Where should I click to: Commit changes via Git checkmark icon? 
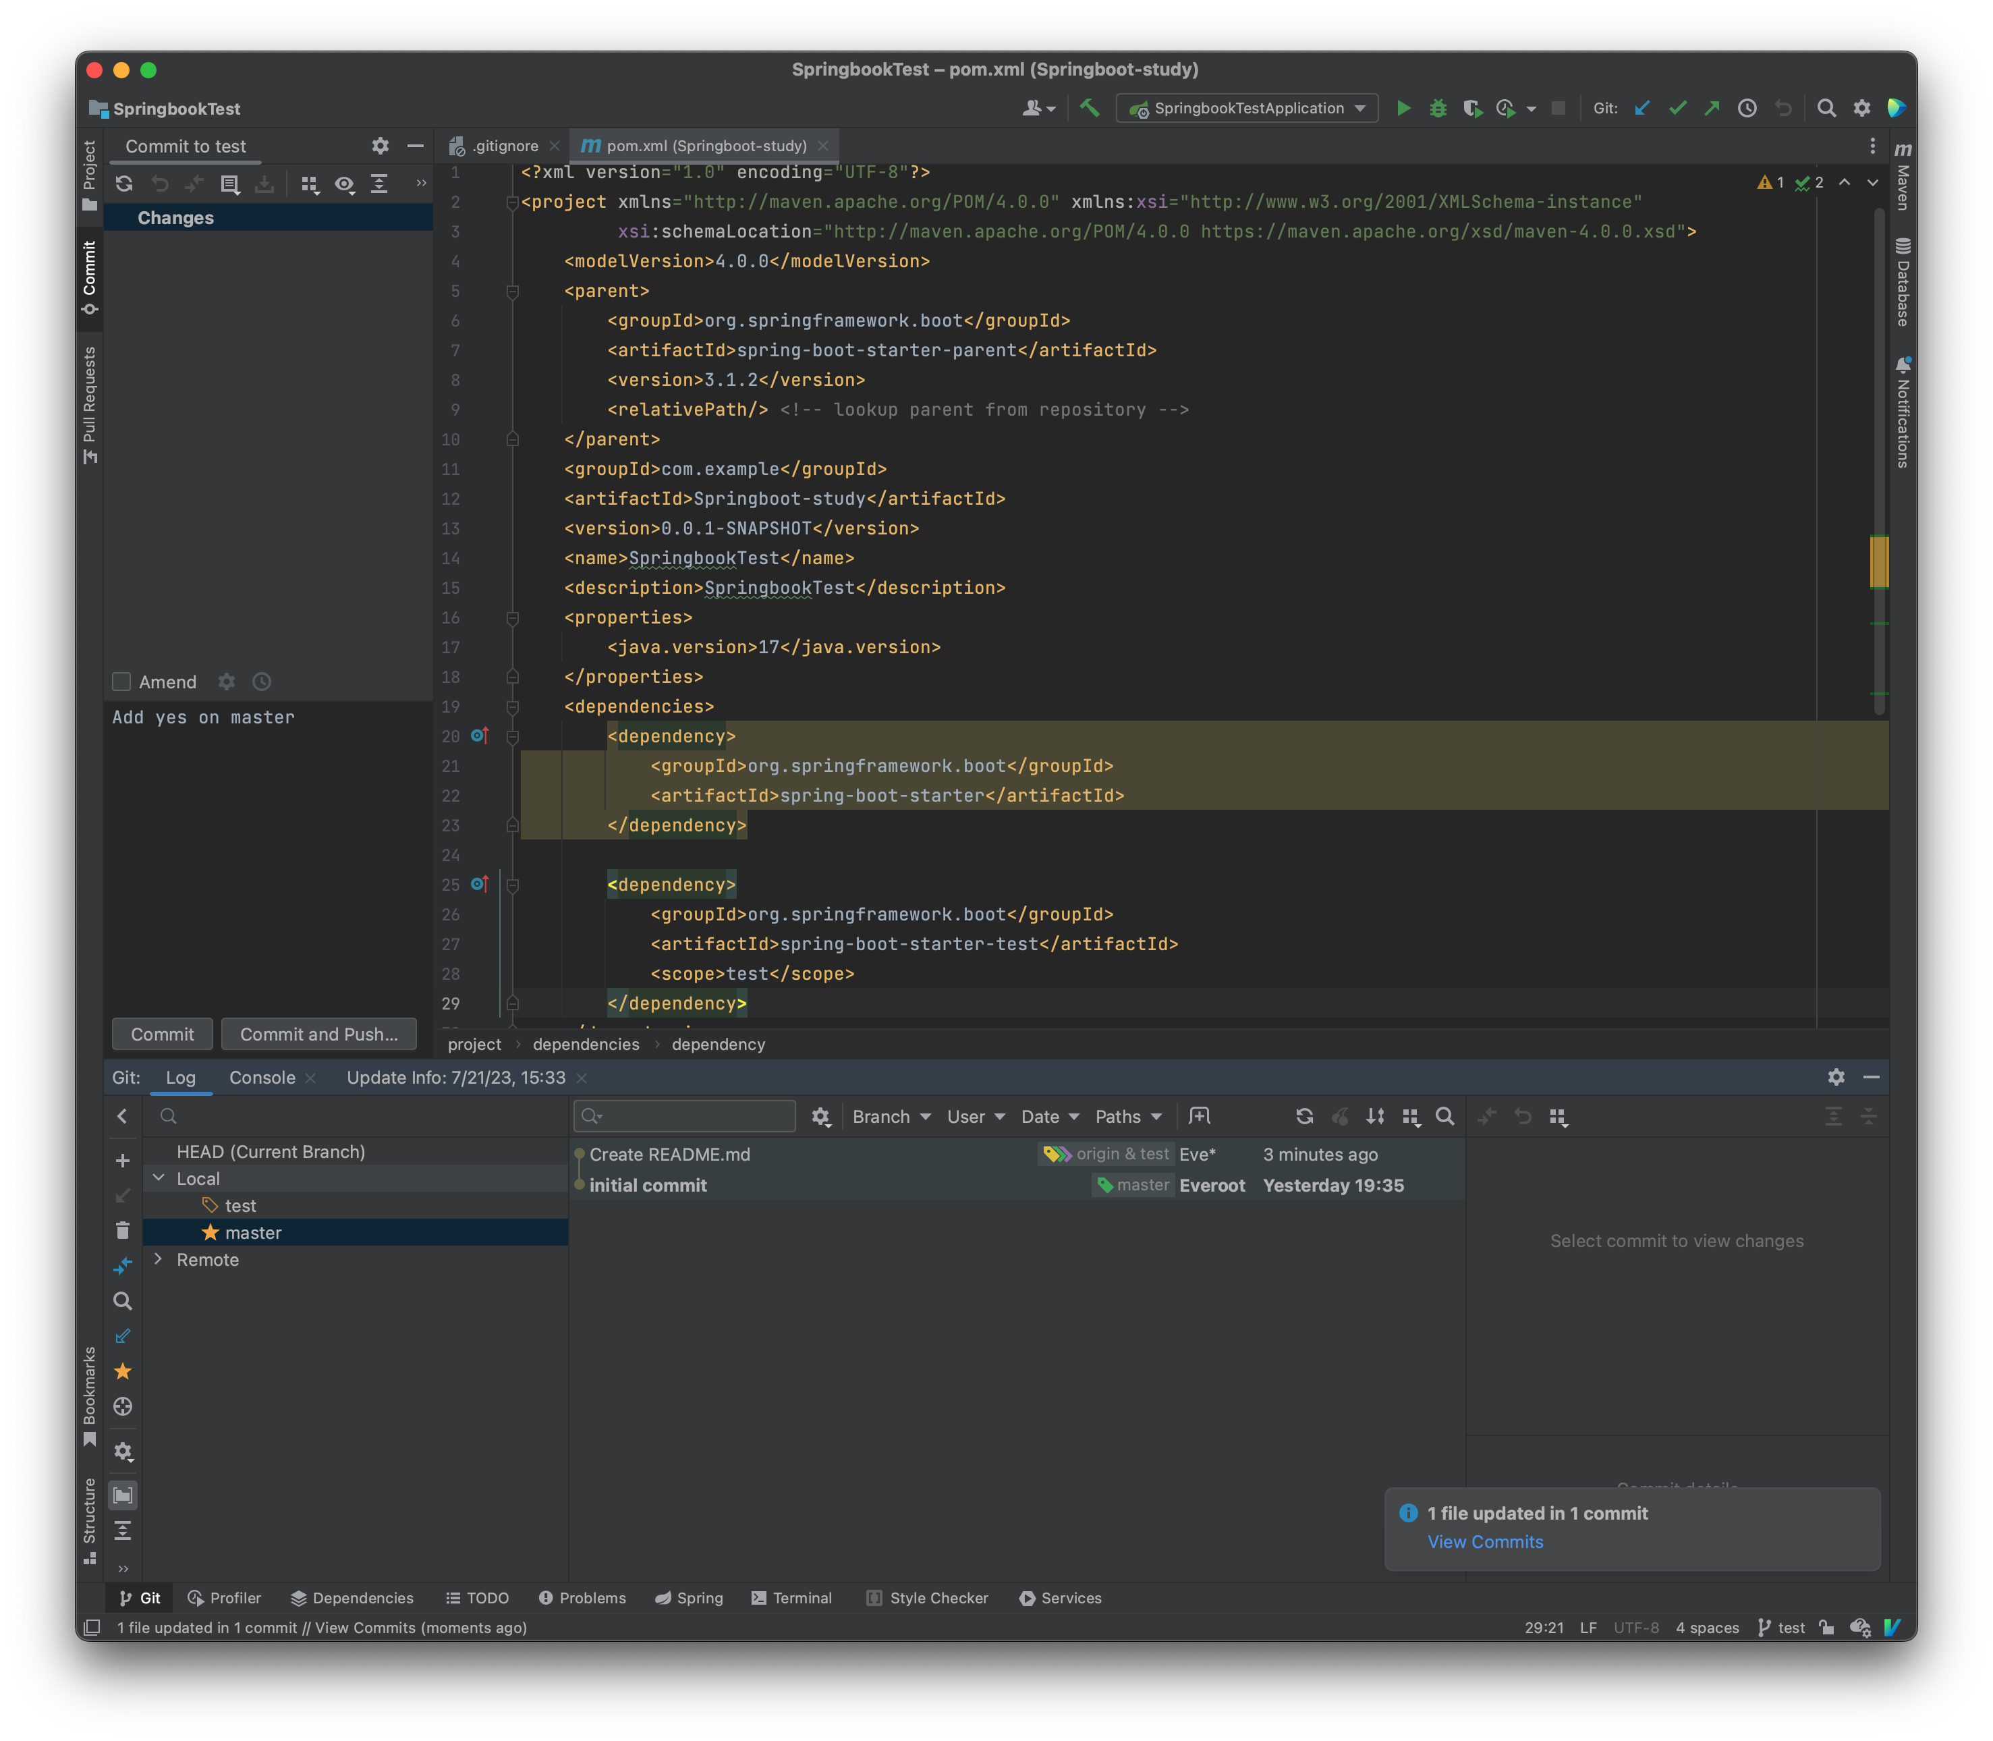(x=1677, y=108)
